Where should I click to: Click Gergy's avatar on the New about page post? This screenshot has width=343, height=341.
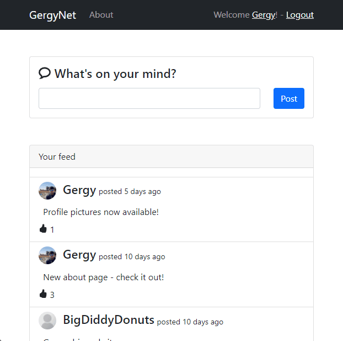(47, 255)
